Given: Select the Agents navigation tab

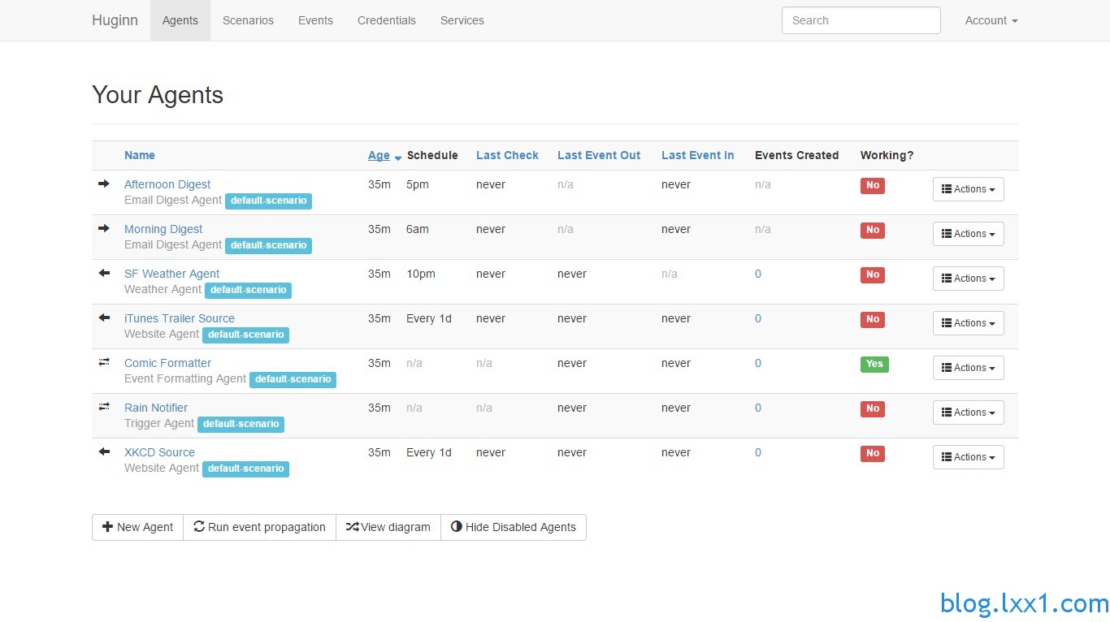Looking at the screenshot, I should [180, 20].
